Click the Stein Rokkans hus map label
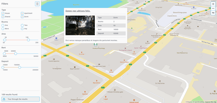This screenshot has width=217, height=103. point(182,53)
